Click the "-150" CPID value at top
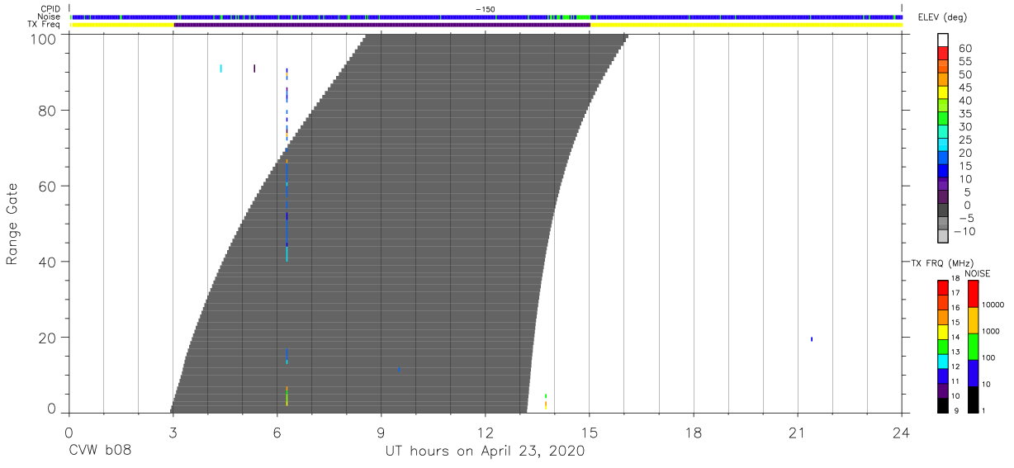The image size is (1014, 468). tap(486, 9)
